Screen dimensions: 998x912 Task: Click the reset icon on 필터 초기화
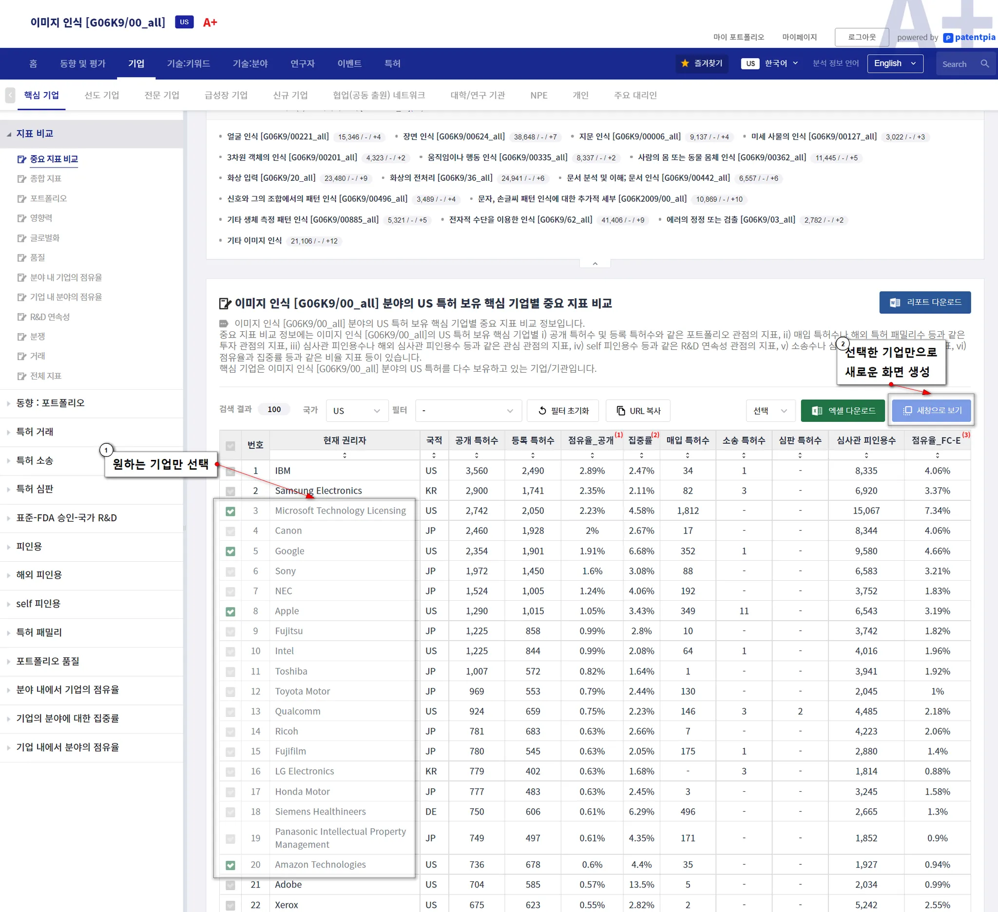point(542,411)
